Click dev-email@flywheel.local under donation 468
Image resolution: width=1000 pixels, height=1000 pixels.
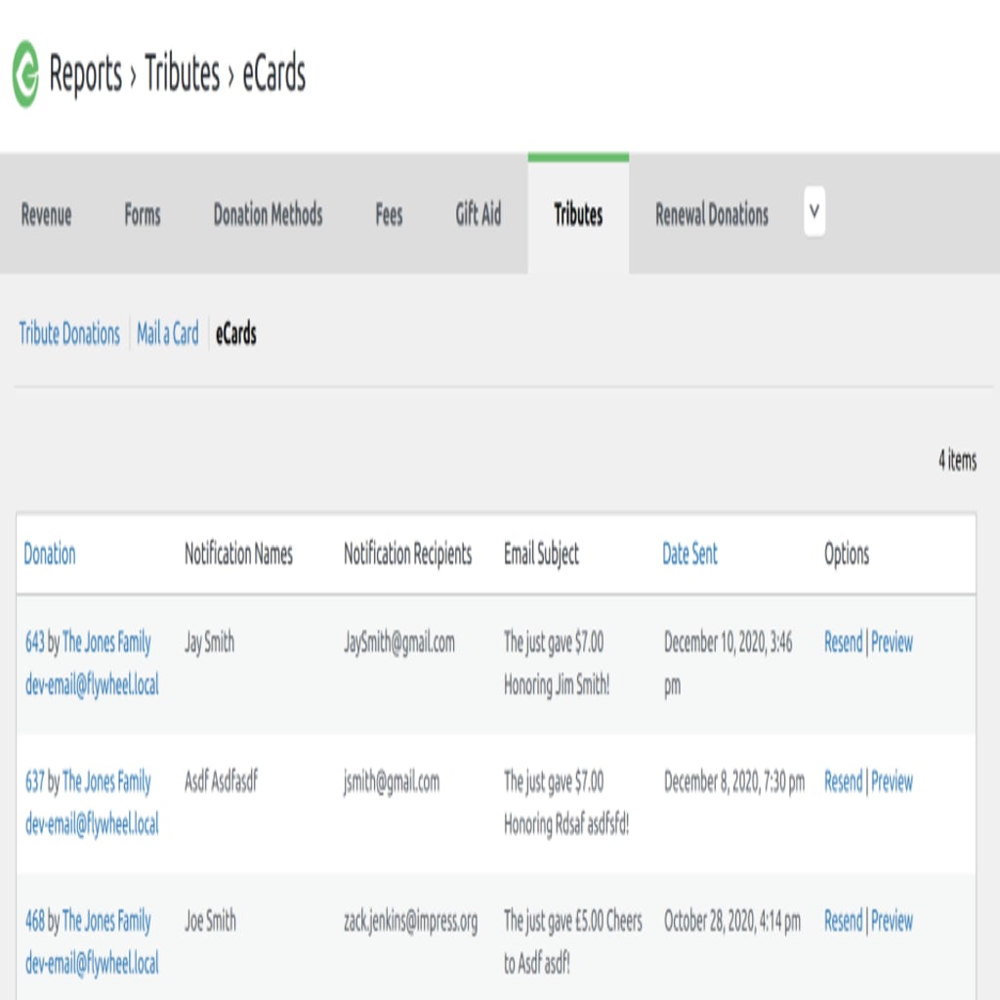pos(92,964)
